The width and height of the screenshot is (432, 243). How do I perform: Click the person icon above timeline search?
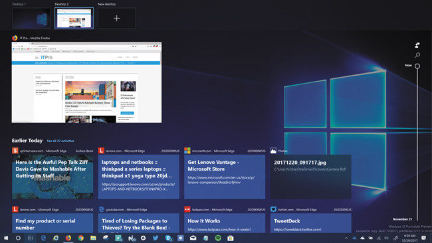tap(417, 45)
